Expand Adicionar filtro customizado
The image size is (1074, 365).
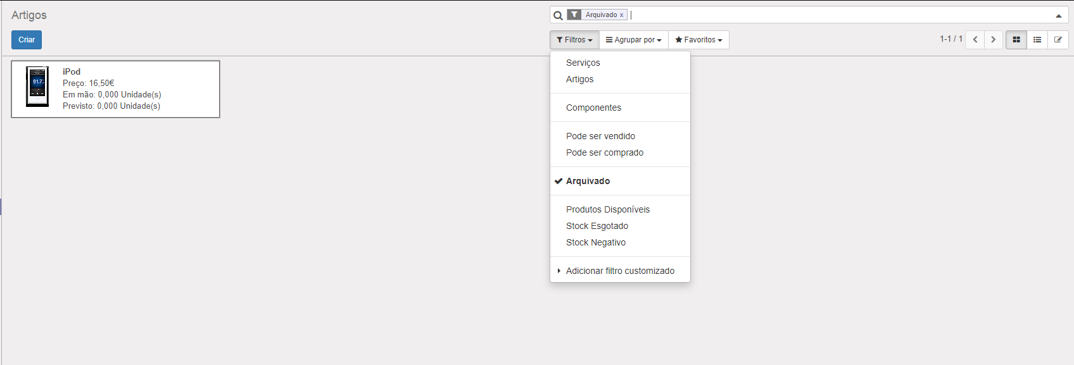click(x=620, y=271)
